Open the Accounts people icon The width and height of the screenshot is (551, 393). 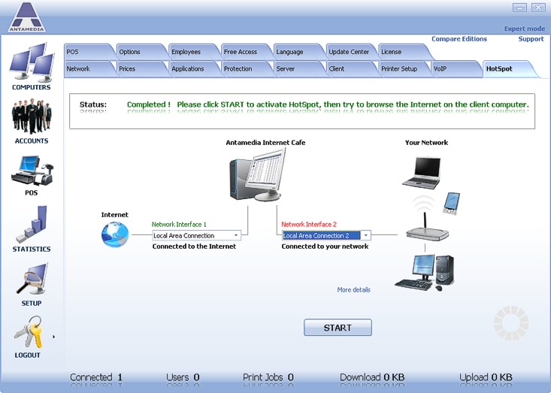(32, 116)
